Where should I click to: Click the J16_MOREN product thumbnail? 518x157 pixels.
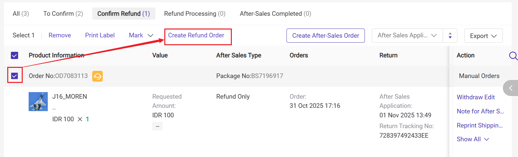pyautogui.click(x=38, y=102)
